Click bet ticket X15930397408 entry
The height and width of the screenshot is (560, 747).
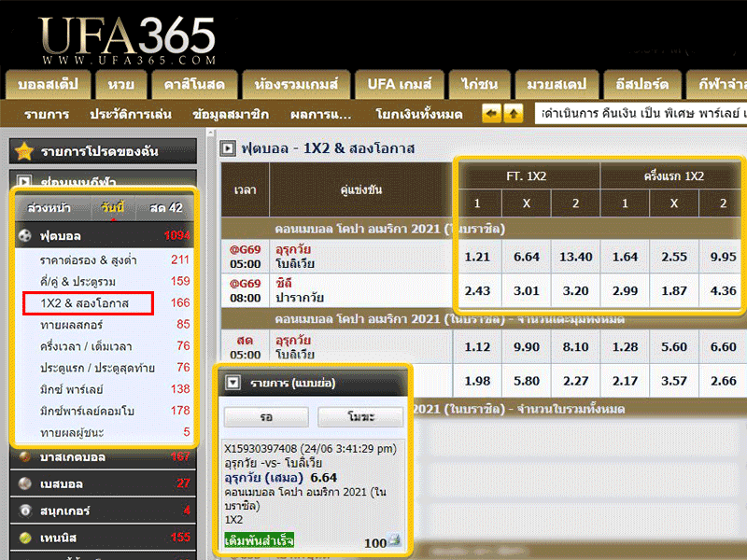[x=311, y=449]
